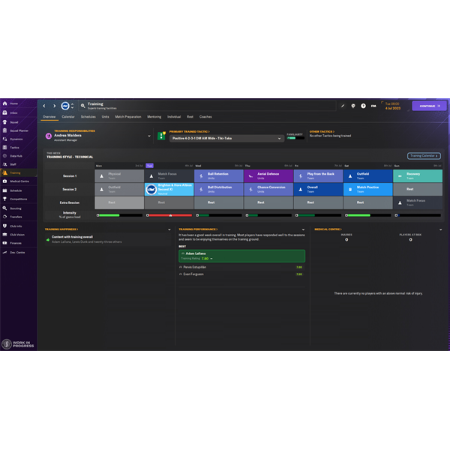The height and width of the screenshot is (450, 450).
Task: Expand the Andrea Maldera responsibilities dropdown
Action: click(x=149, y=136)
